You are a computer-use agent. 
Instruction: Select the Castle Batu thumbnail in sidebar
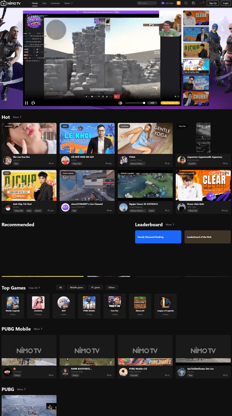click(196, 83)
